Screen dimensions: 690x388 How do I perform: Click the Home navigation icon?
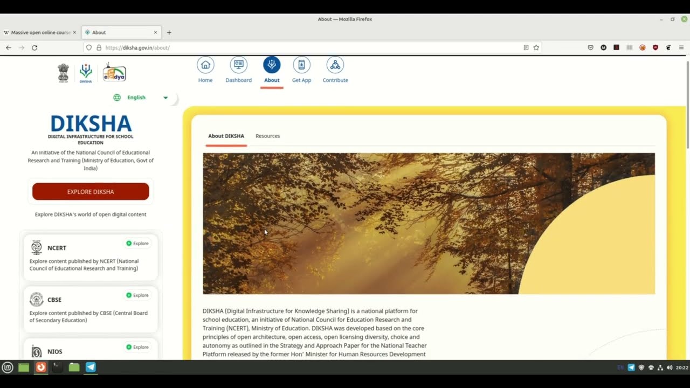click(205, 65)
